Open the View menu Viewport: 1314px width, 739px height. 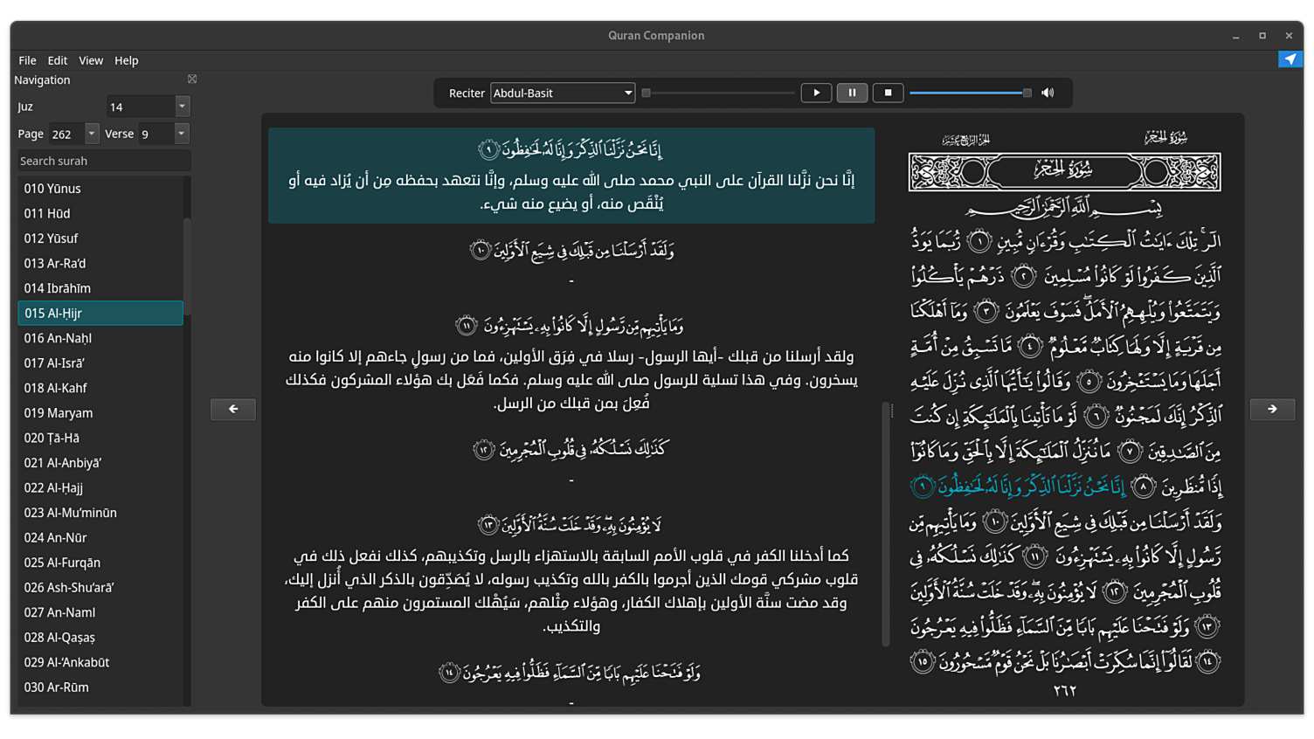click(x=91, y=60)
